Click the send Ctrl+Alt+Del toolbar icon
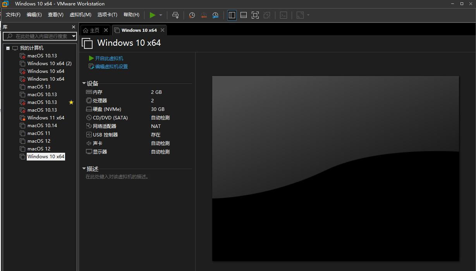This screenshot has height=271, width=476. pyautogui.click(x=175, y=15)
